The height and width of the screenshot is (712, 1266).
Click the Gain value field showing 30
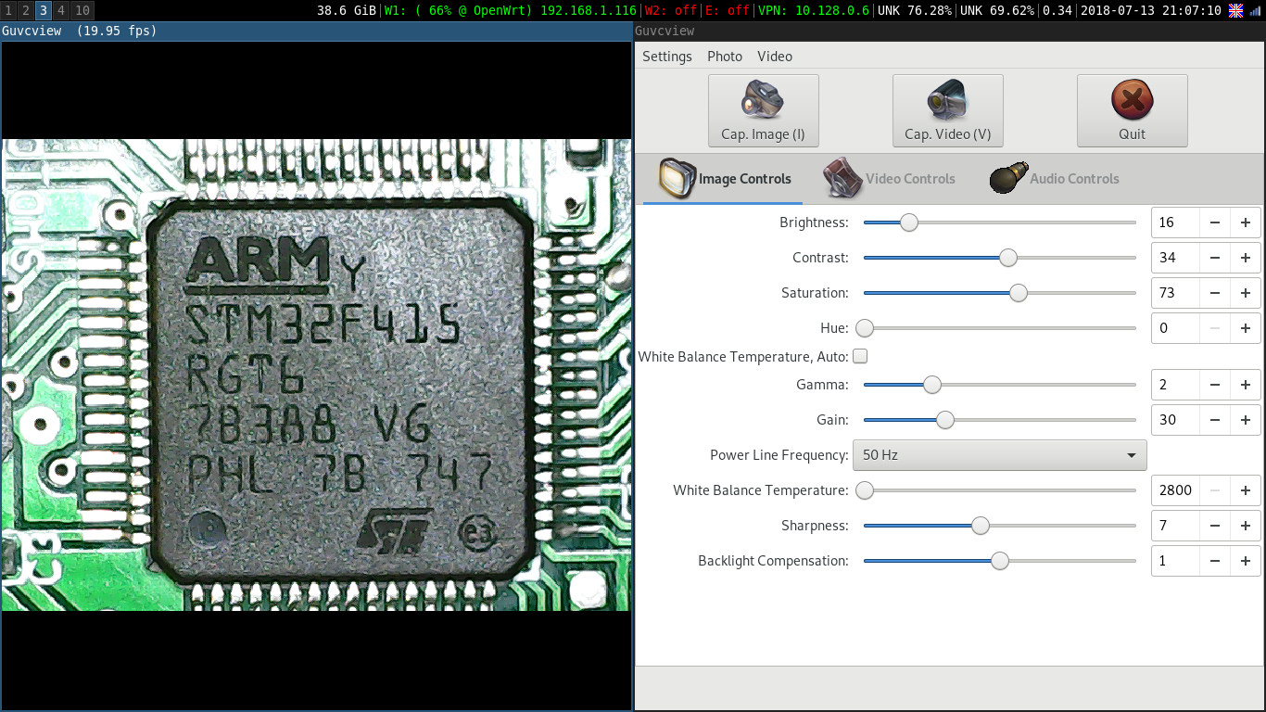(x=1175, y=420)
